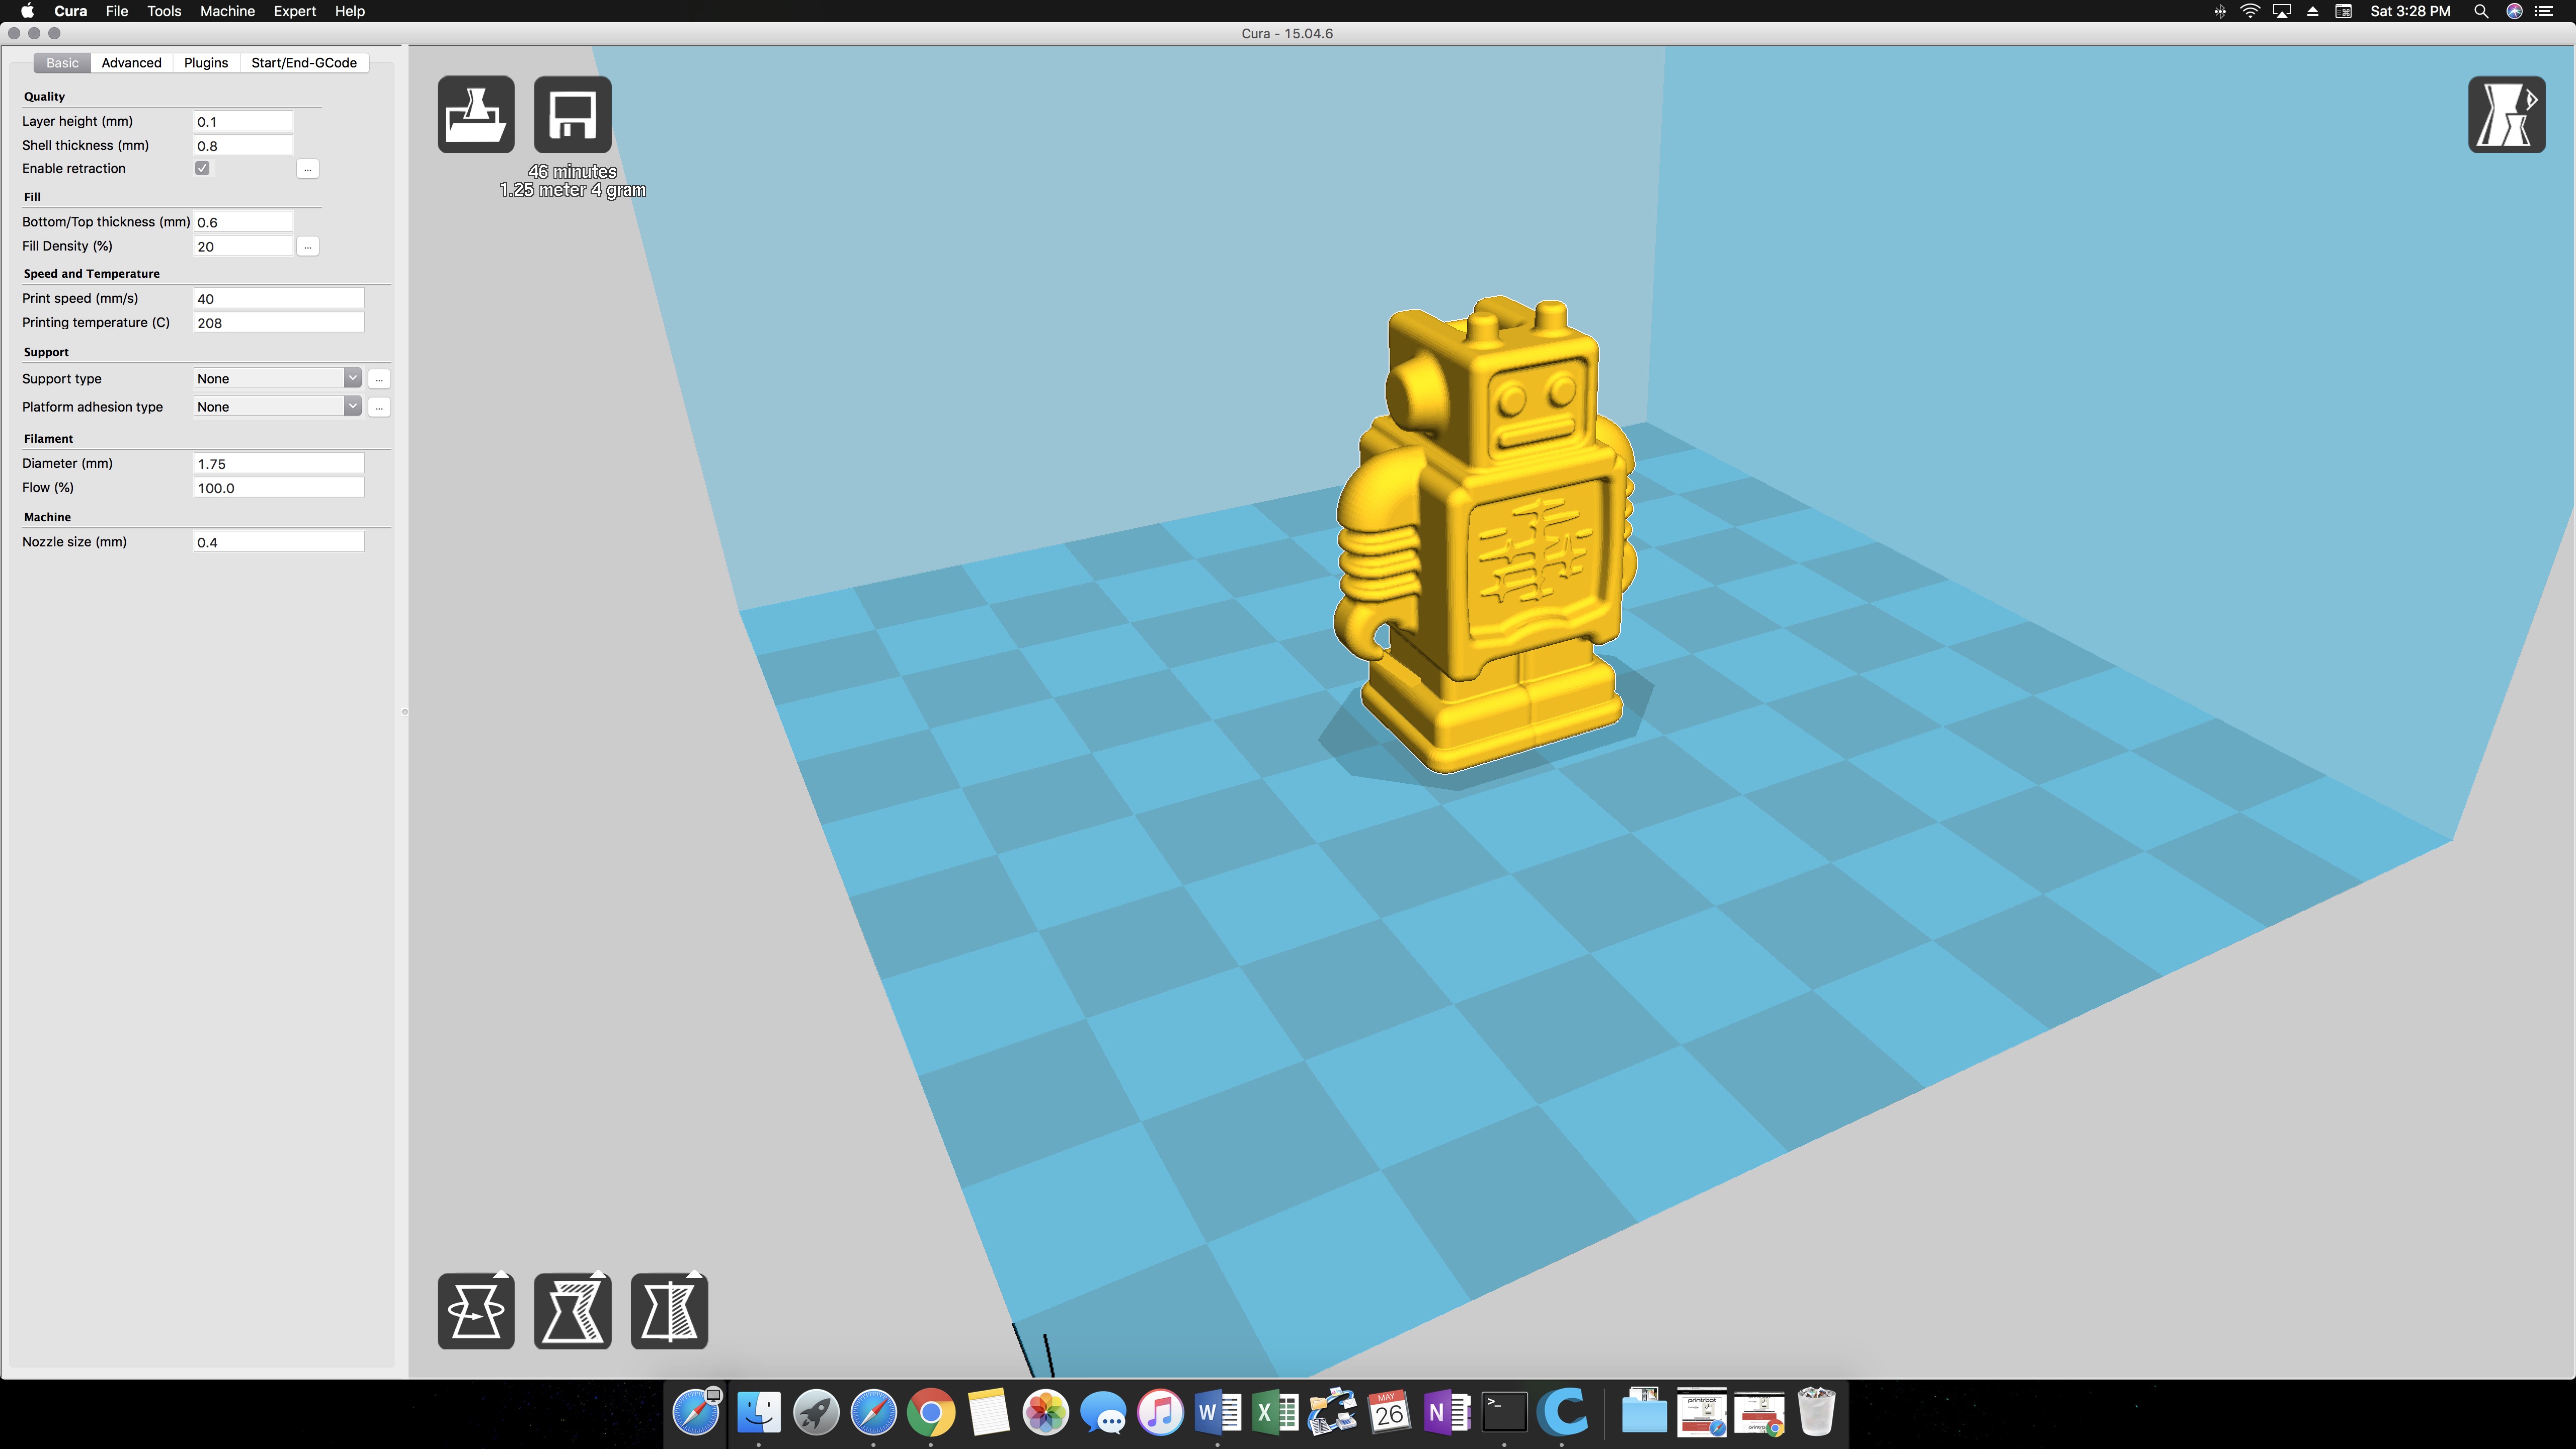The image size is (2576, 1449).
Task: Click the Save toolpath floppy disk icon
Action: click(573, 114)
